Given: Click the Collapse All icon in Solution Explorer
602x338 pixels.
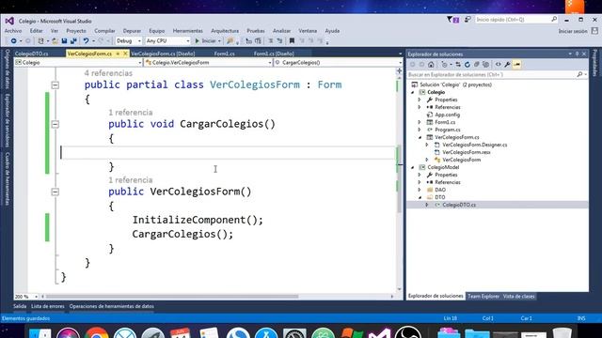Looking at the screenshot, I should 477,65.
